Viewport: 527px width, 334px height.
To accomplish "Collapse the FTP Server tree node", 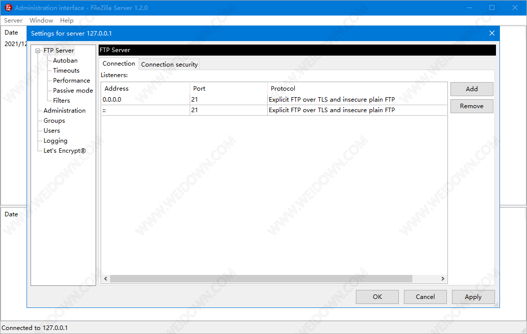I will (x=38, y=51).
